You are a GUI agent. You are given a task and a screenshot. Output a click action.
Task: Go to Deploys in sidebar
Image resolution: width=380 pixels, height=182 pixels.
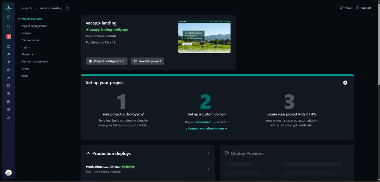pyautogui.click(x=26, y=33)
